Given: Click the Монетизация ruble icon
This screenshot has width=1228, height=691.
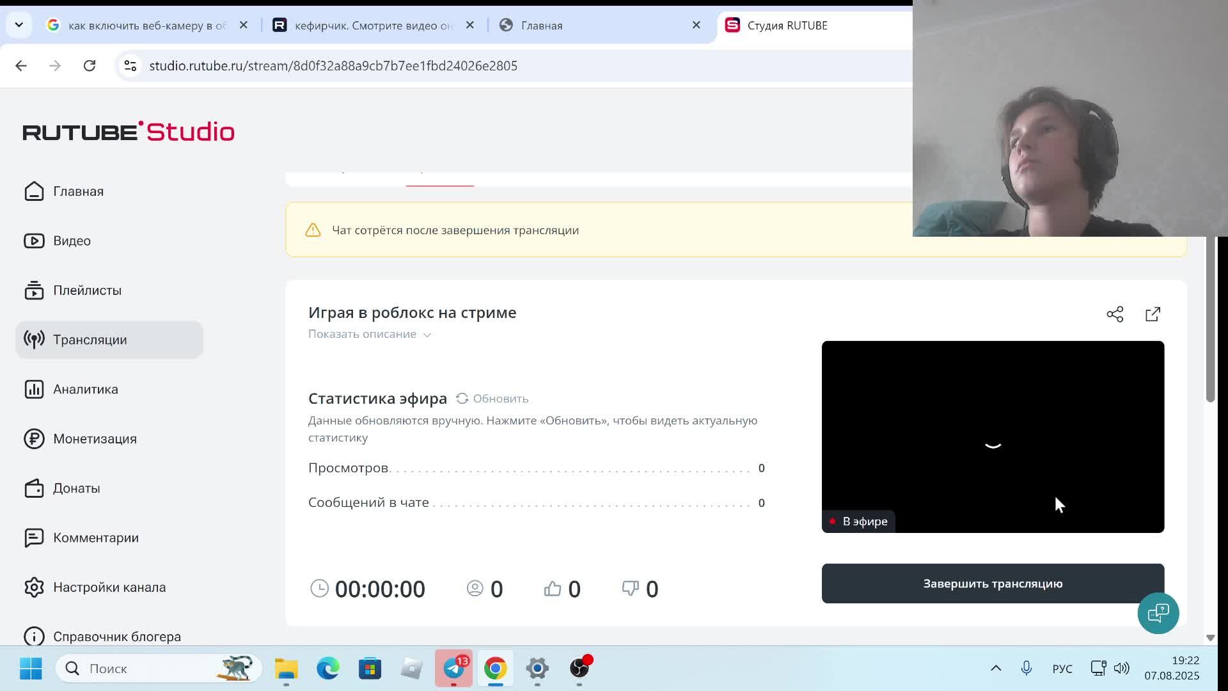Looking at the screenshot, I should click(x=34, y=439).
